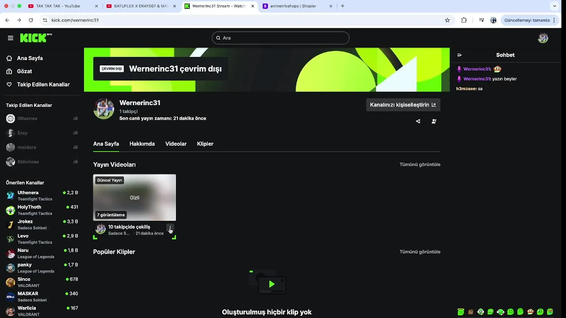Click the share channel icon

click(x=418, y=121)
